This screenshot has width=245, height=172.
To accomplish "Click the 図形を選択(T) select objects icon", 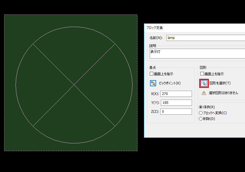I will point(204,83).
